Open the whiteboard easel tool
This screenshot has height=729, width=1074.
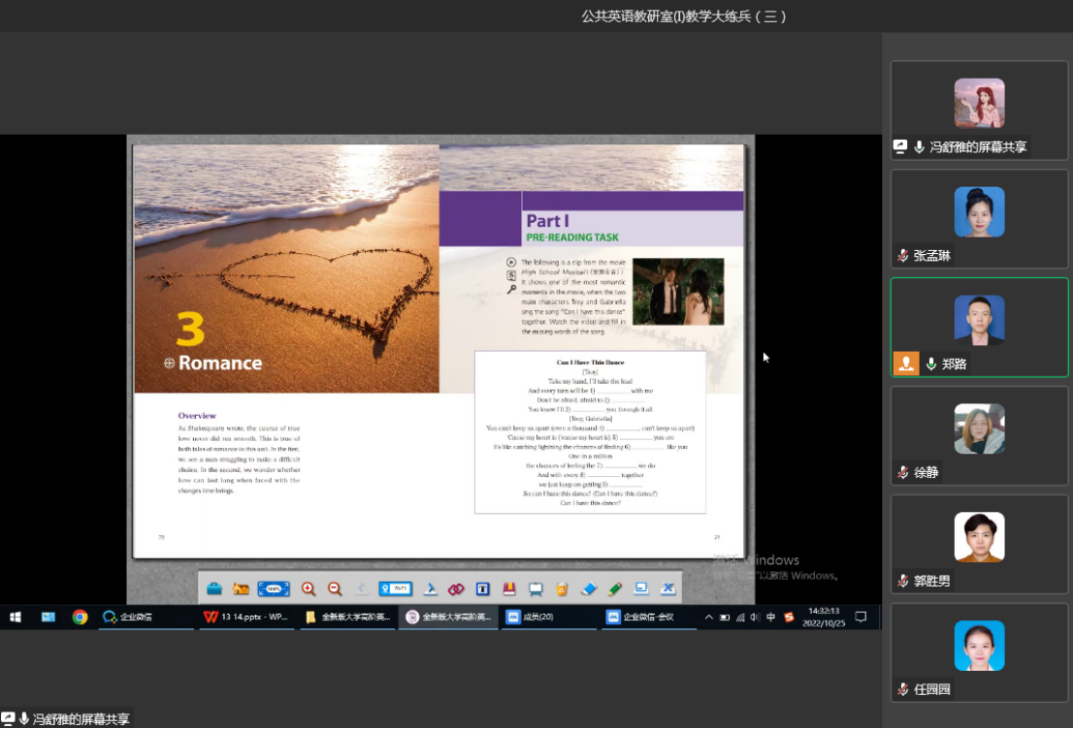[x=535, y=588]
